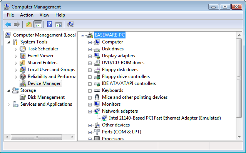Click the Floppy disk drives icon
The image size is (246, 153).
pos(97,70)
